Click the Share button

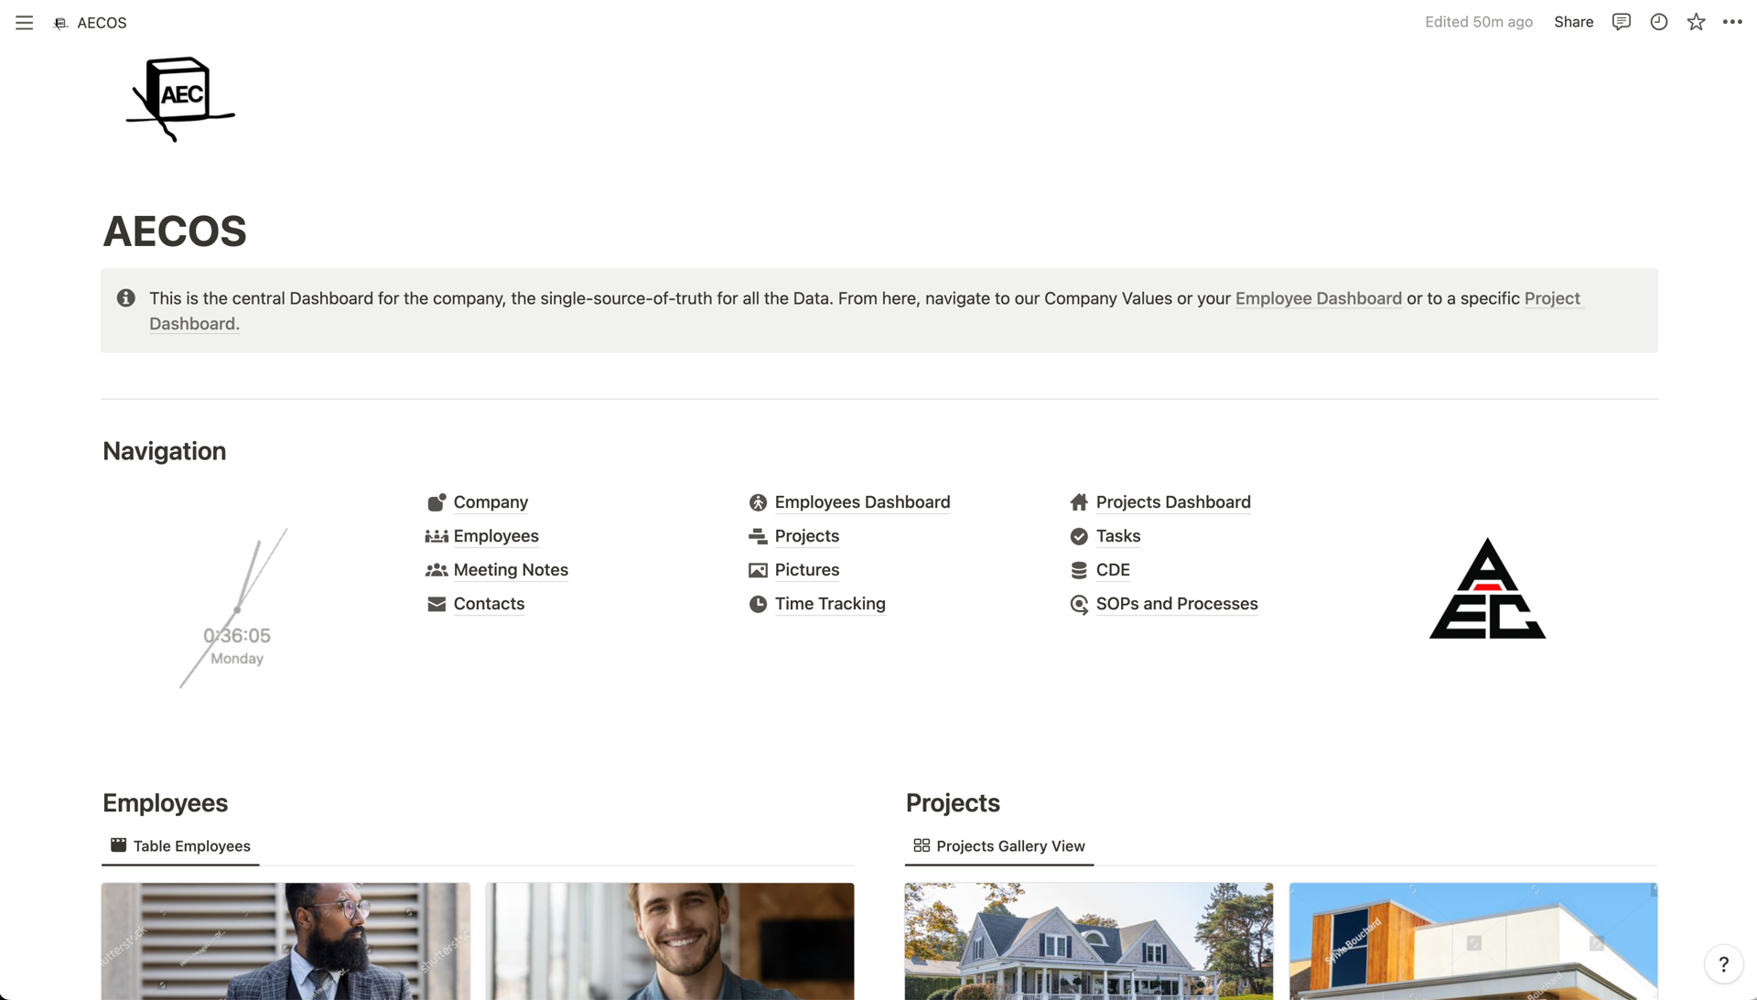[x=1573, y=22]
